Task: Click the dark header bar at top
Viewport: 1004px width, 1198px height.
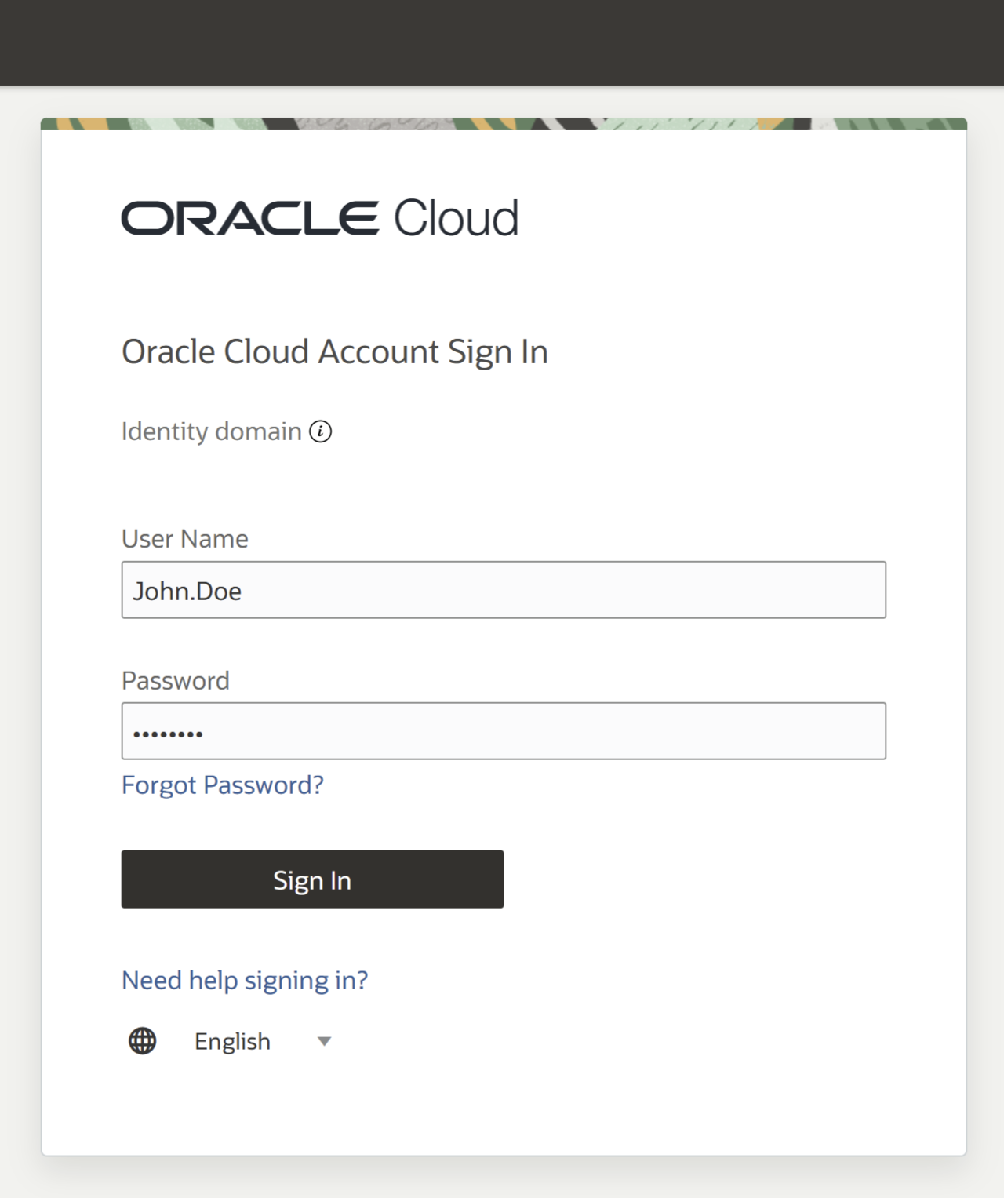Action: (x=502, y=42)
